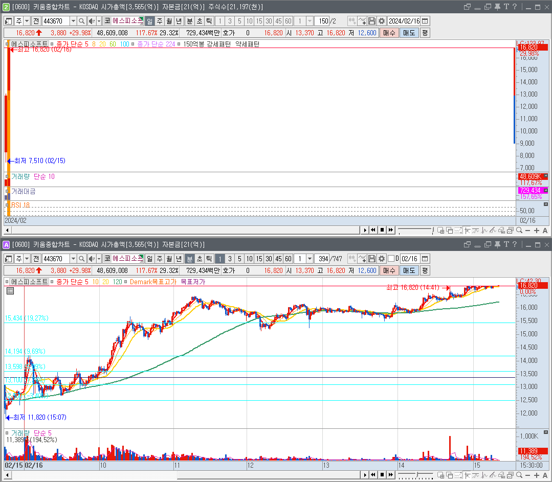This screenshot has width=552, height=482.
Task: Toggle 에스피소프트 series marker in top chart legend
Action: [7, 44]
